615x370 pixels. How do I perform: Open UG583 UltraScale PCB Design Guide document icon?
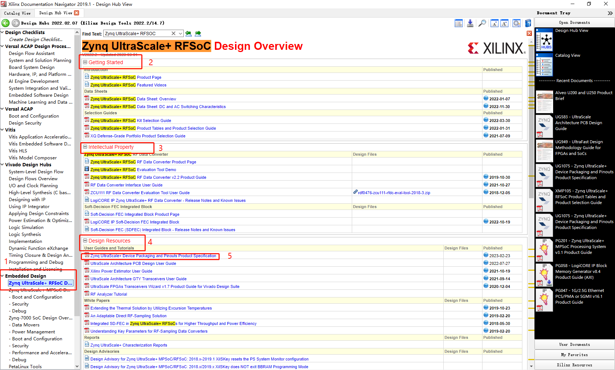pos(544,127)
